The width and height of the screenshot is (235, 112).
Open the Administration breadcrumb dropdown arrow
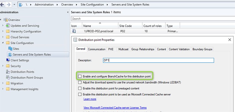(57, 5)
